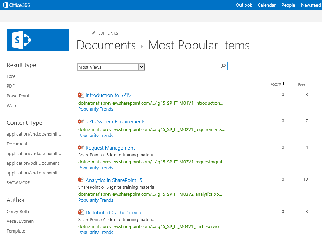Image resolution: width=322 pixels, height=236 pixels.
Task: View Popularity Trends for Distributed Cache Service
Action: (96, 232)
